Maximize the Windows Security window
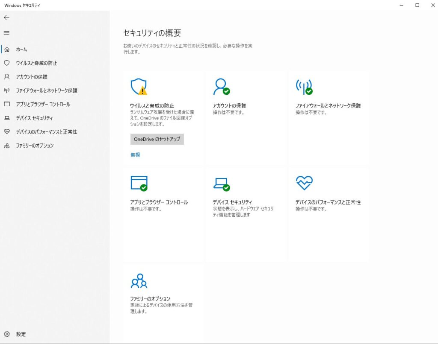Screen dimensions: 438x344 [417, 5]
